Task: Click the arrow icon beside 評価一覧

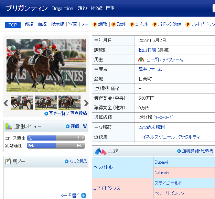Action: [67, 126]
